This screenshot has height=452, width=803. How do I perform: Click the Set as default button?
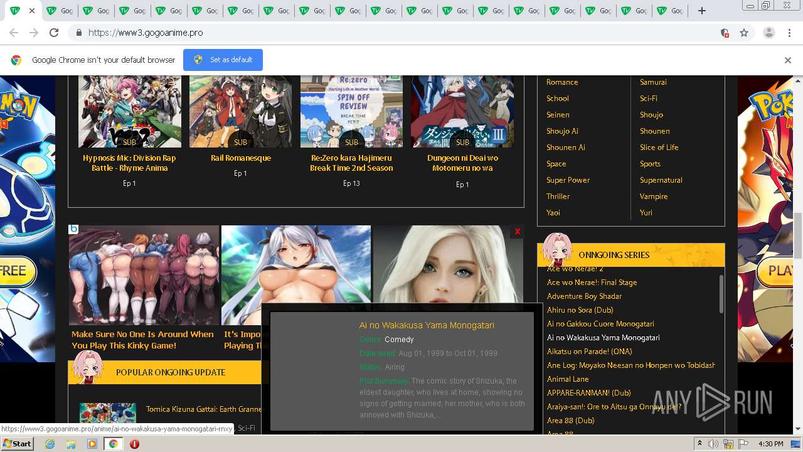point(223,60)
